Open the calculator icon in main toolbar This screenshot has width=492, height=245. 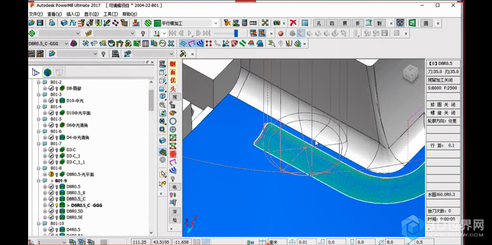click(x=245, y=23)
